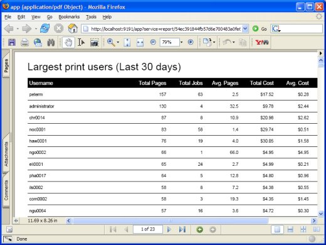Click the grey Next View button

213,230
